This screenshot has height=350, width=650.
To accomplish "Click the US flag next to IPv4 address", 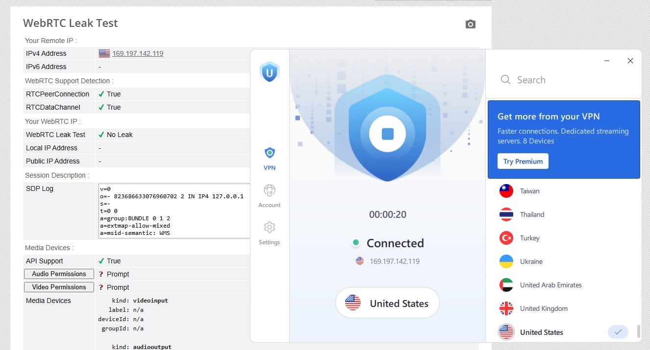I will pos(104,53).
